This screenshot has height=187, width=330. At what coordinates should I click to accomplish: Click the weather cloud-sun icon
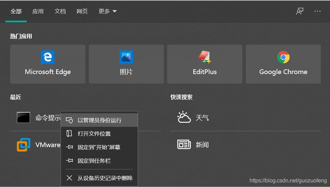tap(184, 117)
